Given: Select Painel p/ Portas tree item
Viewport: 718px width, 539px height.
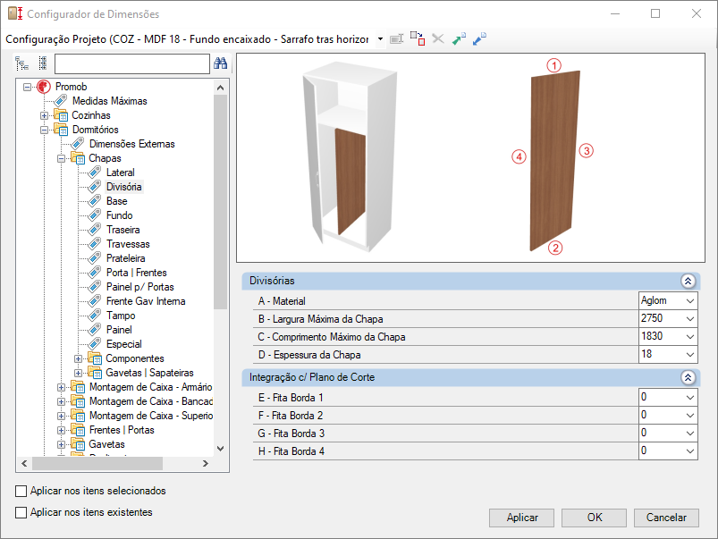Looking at the screenshot, I should pos(140,287).
